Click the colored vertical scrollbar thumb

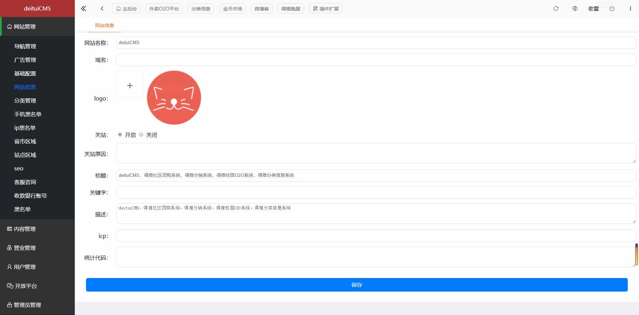pos(637,254)
